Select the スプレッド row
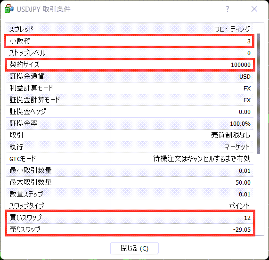The height and width of the screenshot is (260, 269). (130, 29)
